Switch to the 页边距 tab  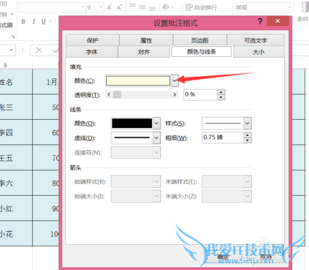tap(200, 40)
